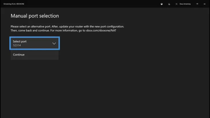Screen dimensions: 210x118
Task: Open the Select port dropdown
Action: point(35,43)
